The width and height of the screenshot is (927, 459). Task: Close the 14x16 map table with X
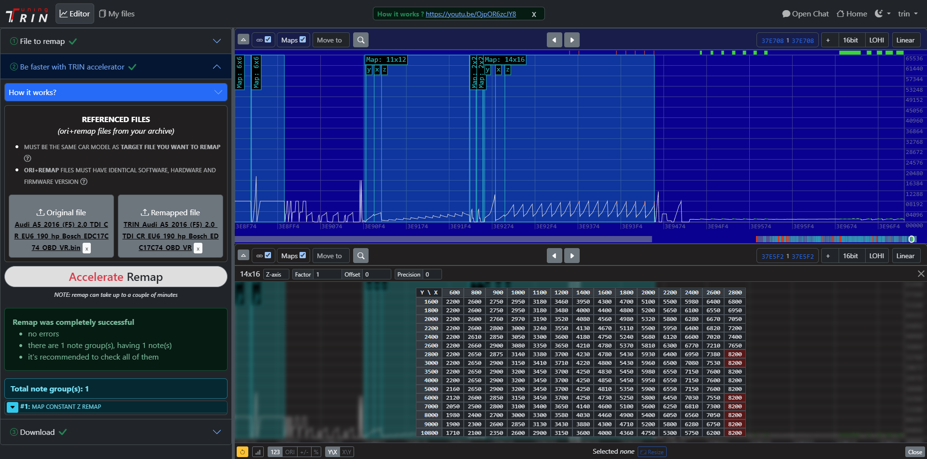click(x=921, y=274)
